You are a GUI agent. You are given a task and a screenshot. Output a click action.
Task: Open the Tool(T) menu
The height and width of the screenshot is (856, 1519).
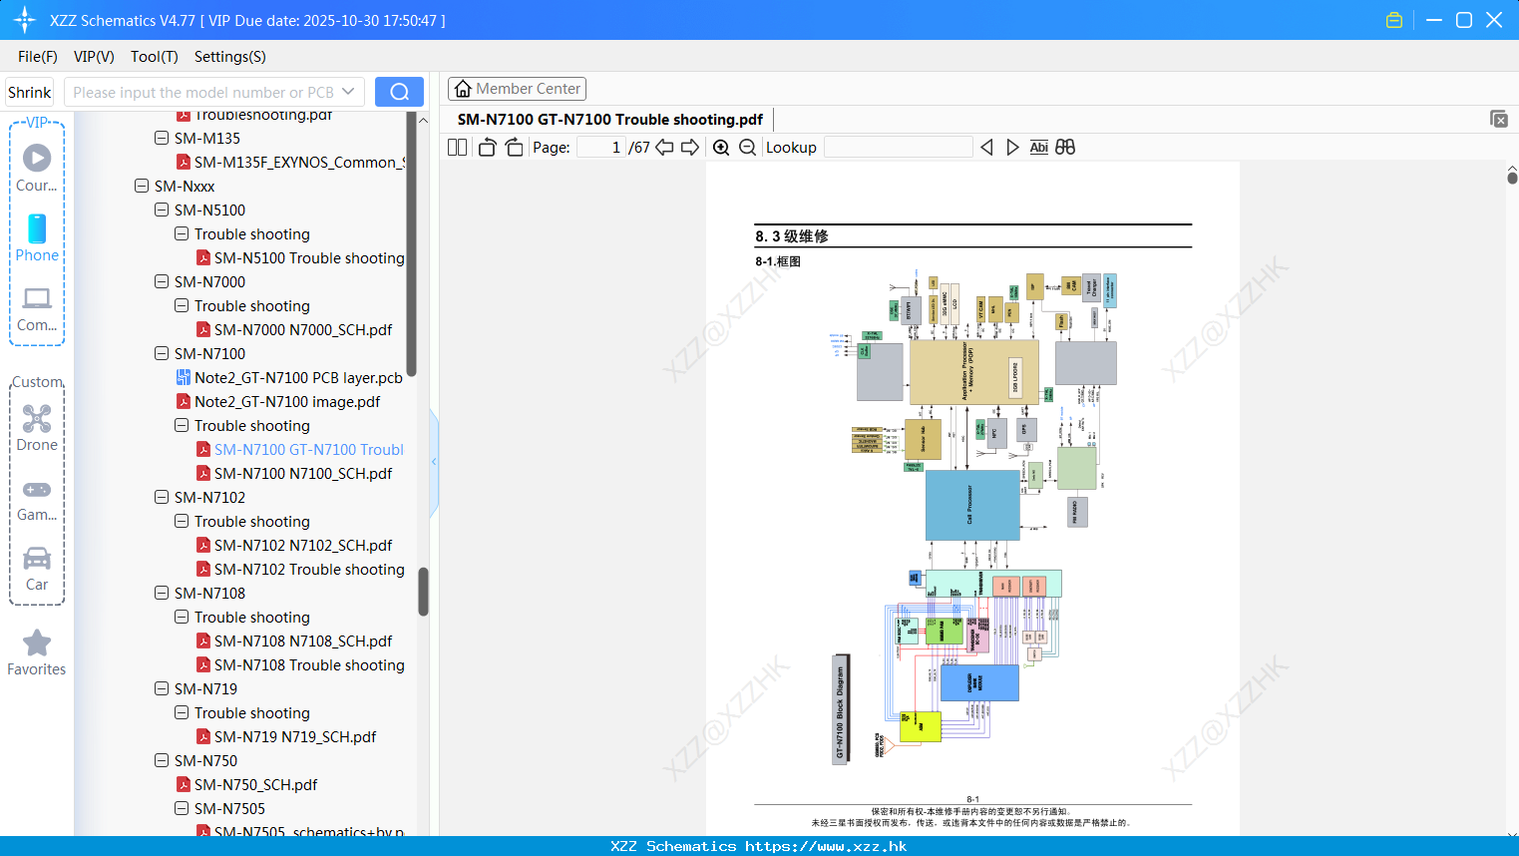coord(155,57)
